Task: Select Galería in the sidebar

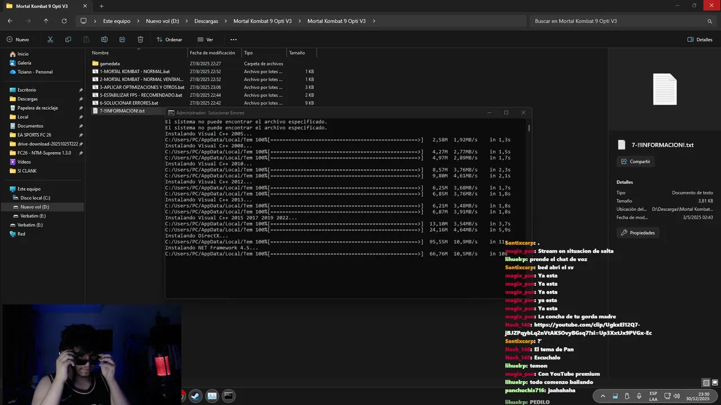Action: (24, 63)
